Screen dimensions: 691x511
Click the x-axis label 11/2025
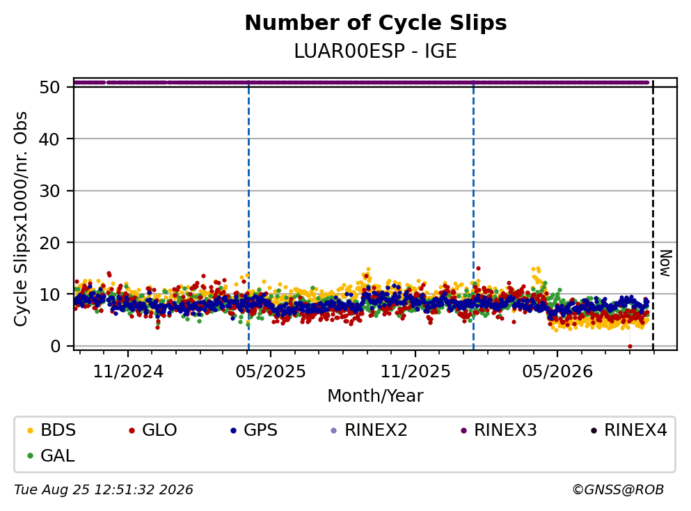pyautogui.click(x=415, y=372)
